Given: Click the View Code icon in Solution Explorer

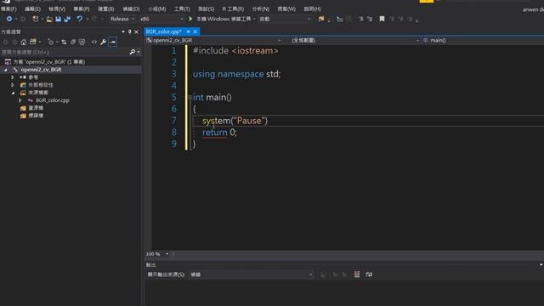Looking at the screenshot, I should pos(94,42).
